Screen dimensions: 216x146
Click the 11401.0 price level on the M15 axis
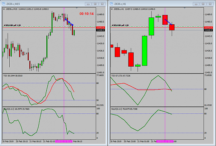pyautogui.click(x=101, y=72)
